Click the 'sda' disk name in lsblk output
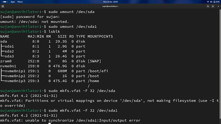 click(4, 42)
